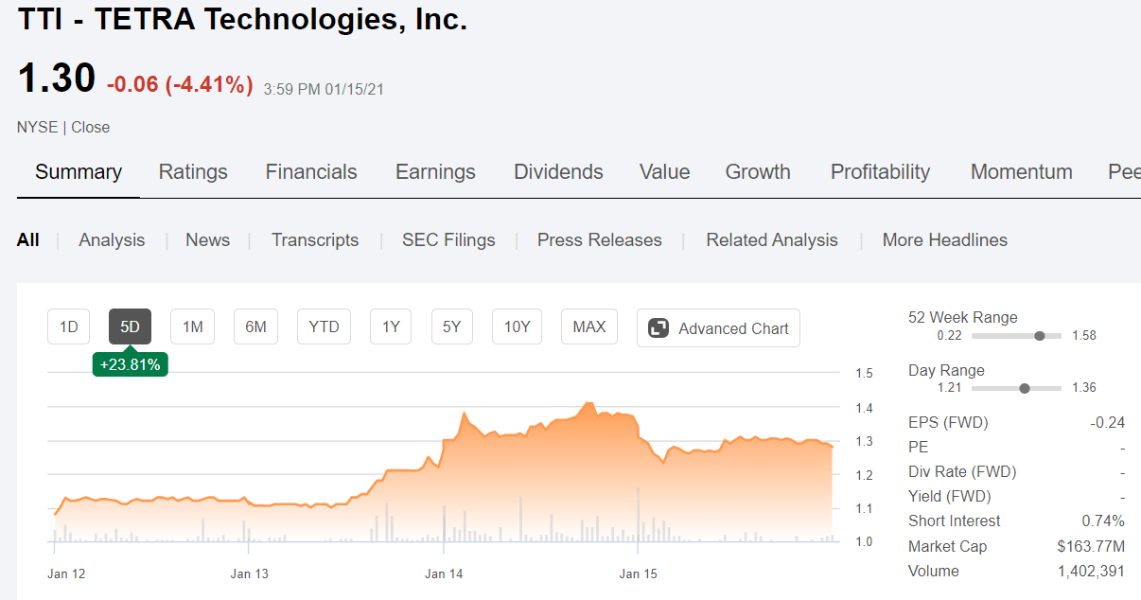Select the 5Y chart range
Viewport: 1141px width, 600px height.
[451, 326]
